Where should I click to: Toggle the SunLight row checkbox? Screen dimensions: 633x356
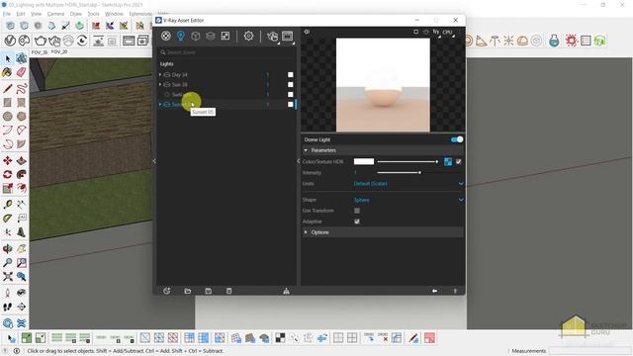290,95
